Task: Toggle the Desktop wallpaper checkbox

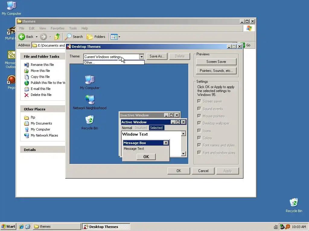Action: 199,123
